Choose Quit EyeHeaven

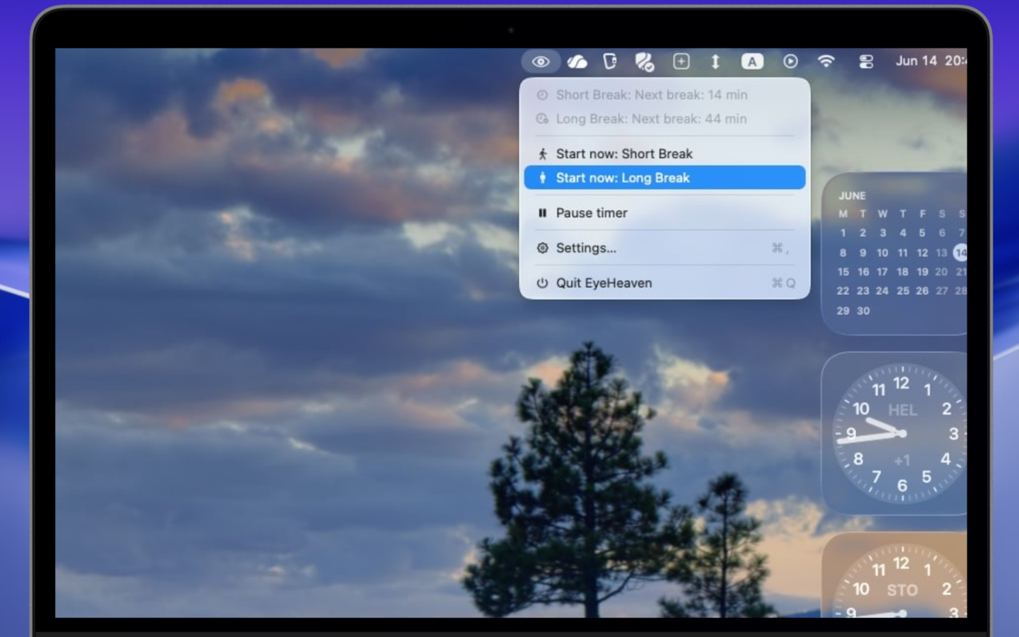[664, 283]
